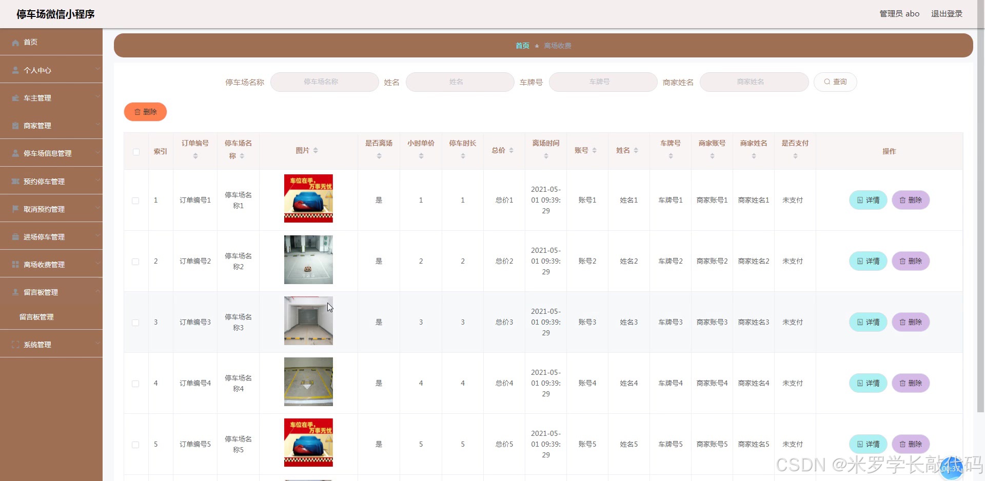The height and width of the screenshot is (481, 985).
Task: Toggle the select-all checkbox in table header
Action: [x=136, y=152]
